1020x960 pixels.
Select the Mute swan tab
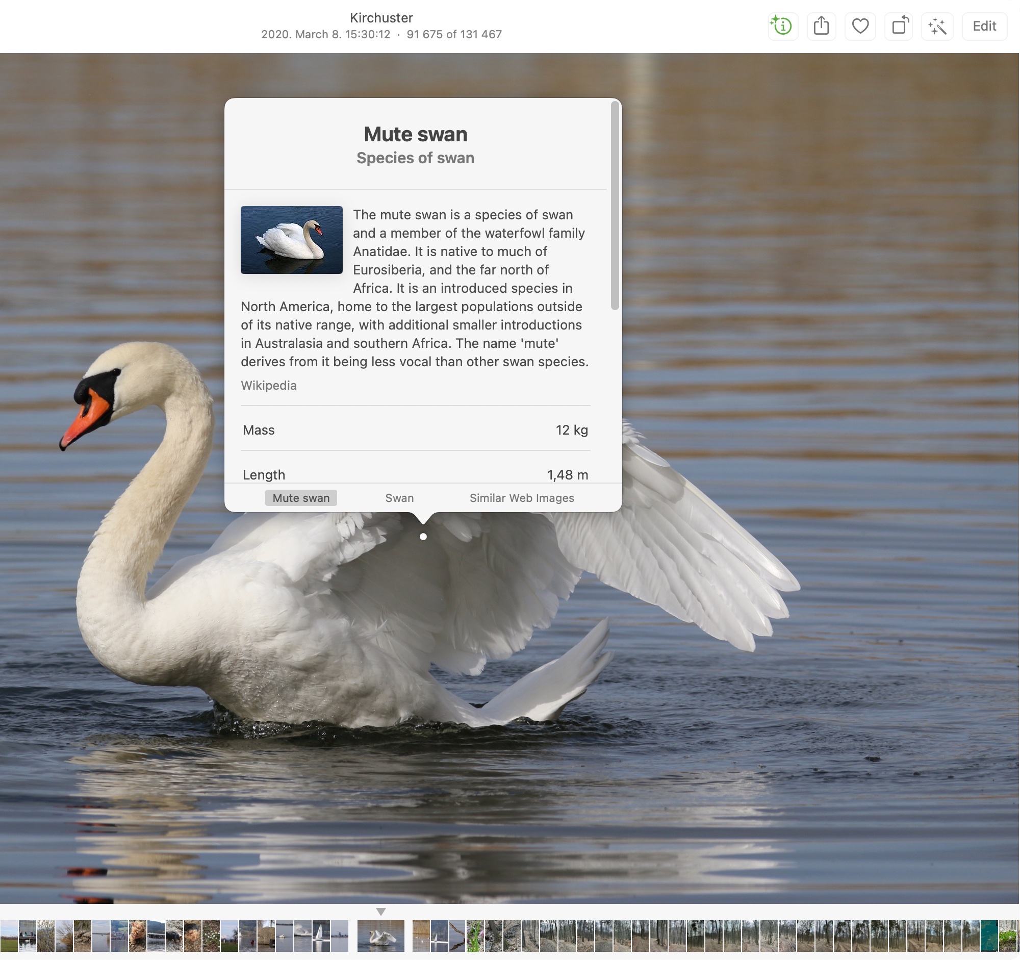tap(301, 498)
